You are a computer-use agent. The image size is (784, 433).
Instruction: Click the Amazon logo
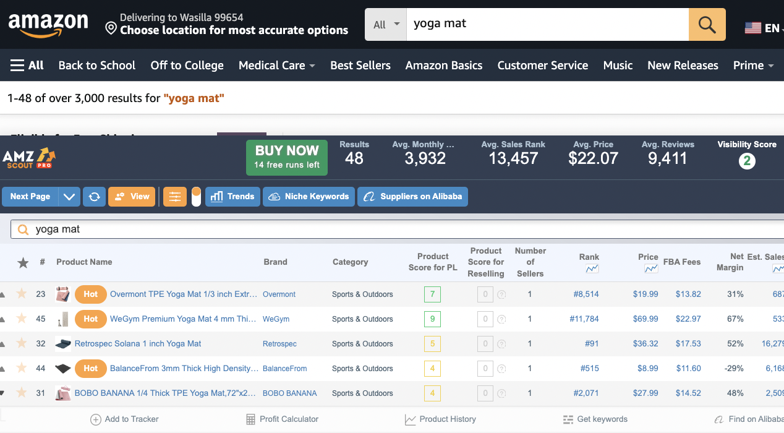pos(48,25)
